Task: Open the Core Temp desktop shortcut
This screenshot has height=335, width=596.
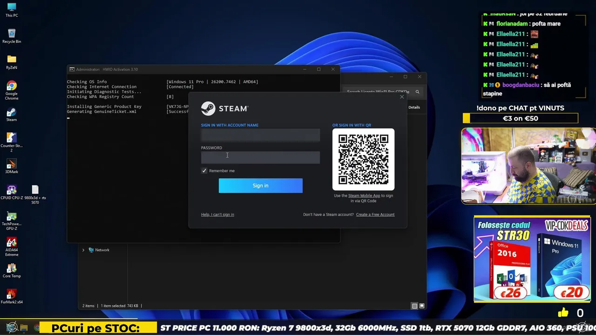Action: [12, 271]
